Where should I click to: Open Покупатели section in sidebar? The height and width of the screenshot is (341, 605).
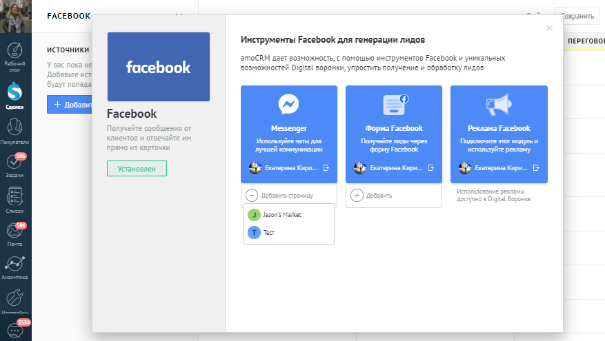(14, 132)
